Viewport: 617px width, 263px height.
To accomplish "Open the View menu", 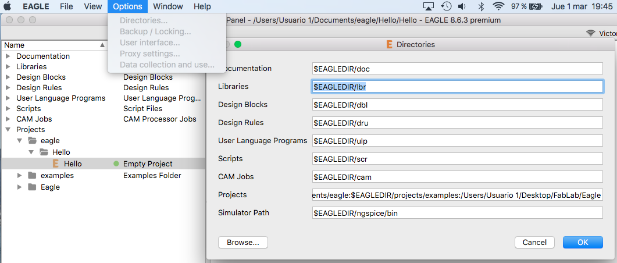I will point(93,6).
